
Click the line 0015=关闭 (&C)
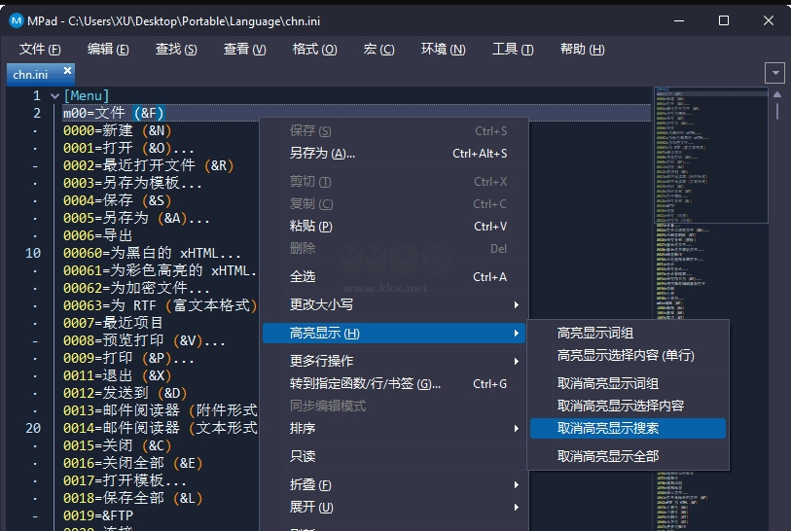118,445
